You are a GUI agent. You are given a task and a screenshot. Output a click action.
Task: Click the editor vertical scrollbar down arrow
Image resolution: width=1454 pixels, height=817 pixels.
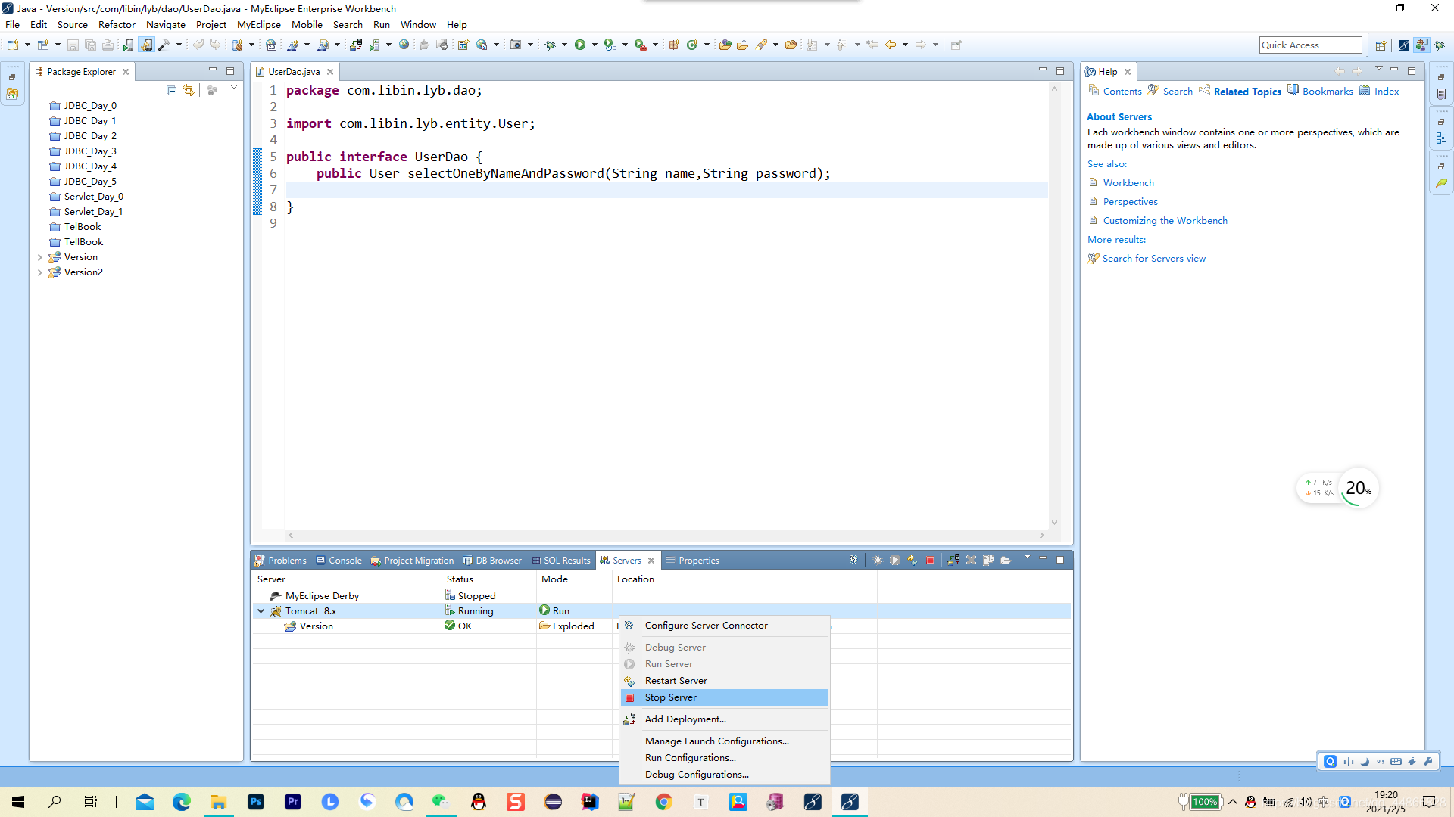point(1054,523)
